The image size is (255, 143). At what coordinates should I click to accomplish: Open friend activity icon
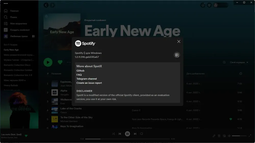209,5
